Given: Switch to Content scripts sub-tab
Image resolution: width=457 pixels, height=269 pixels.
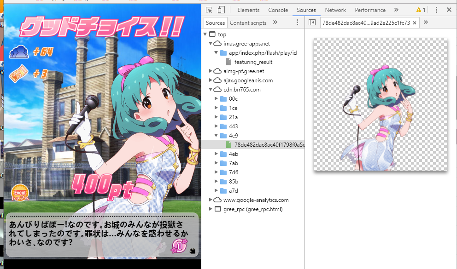Looking at the screenshot, I should point(248,23).
